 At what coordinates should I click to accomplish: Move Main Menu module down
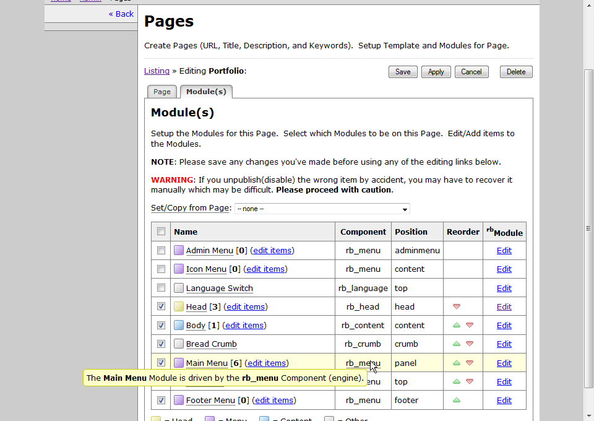[x=470, y=363]
